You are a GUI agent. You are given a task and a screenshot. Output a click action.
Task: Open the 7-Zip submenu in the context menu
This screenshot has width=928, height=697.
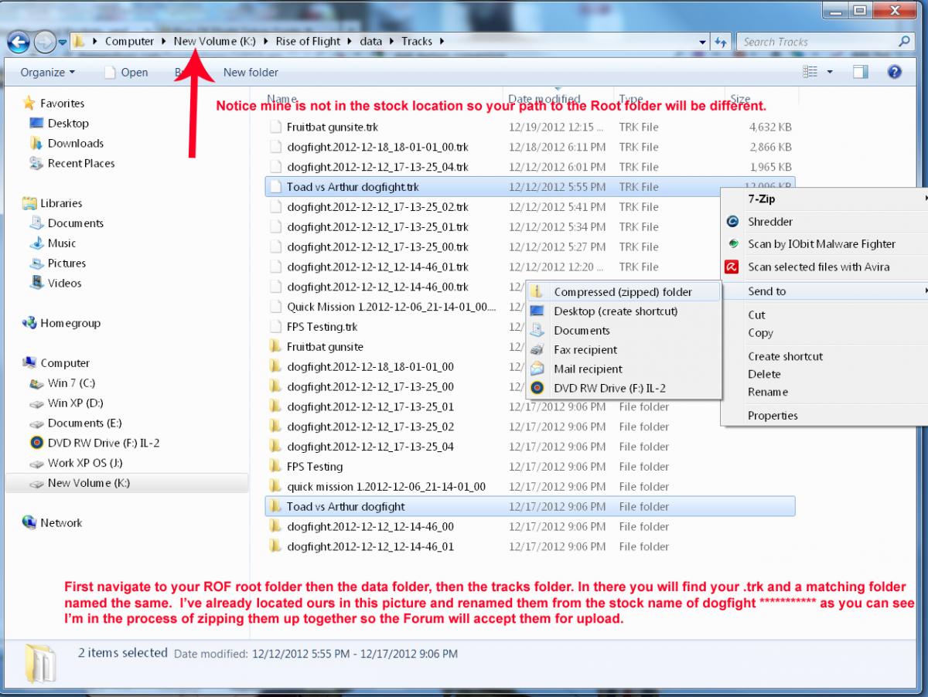(824, 199)
